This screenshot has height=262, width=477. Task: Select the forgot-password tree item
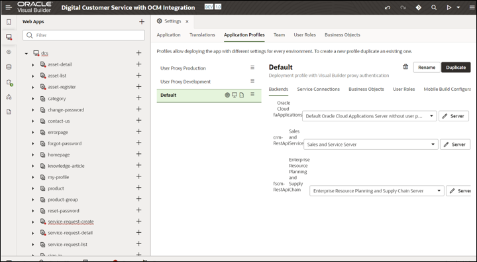(x=64, y=143)
